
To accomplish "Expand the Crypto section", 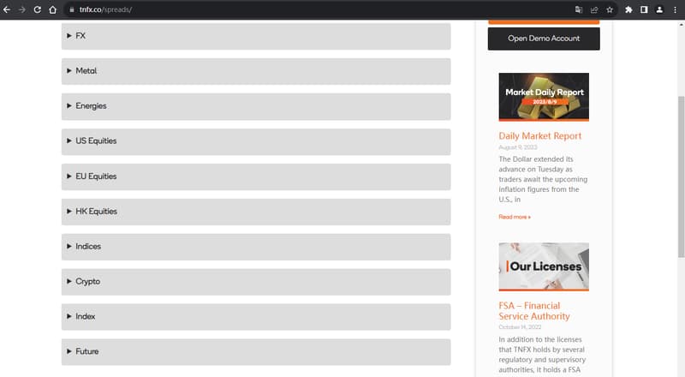I will pyautogui.click(x=256, y=282).
